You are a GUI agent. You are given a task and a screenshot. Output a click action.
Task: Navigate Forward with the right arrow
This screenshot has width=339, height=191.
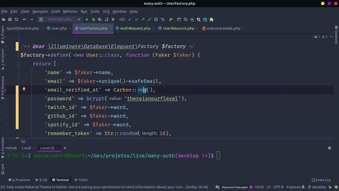click(31, 19)
